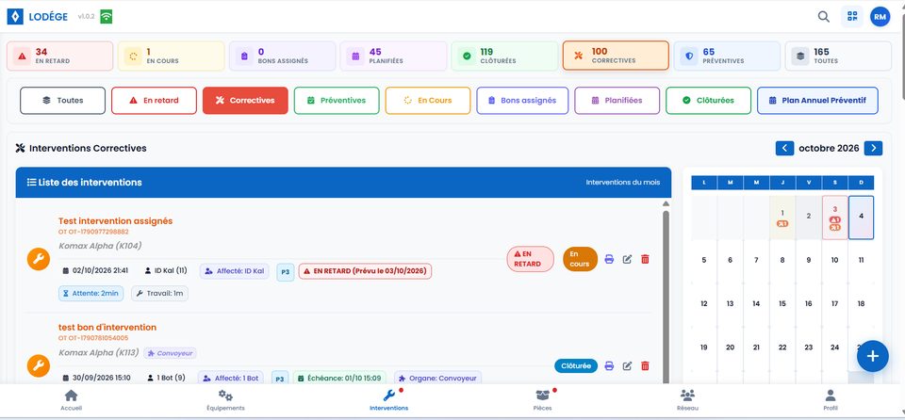Screen dimensions: 905x420
Task: Go to Équipements in bottom navigation
Action: [x=225, y=400]
